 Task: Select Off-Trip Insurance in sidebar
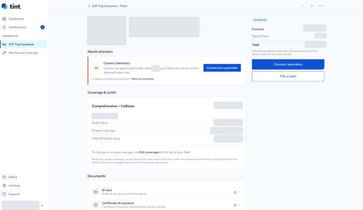(24, 44)
